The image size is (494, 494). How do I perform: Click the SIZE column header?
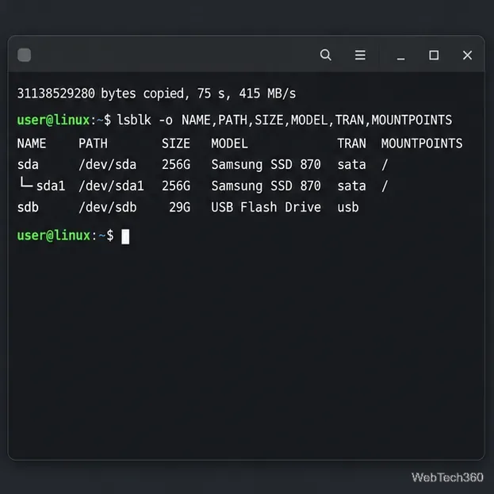[x=176, y=144]
